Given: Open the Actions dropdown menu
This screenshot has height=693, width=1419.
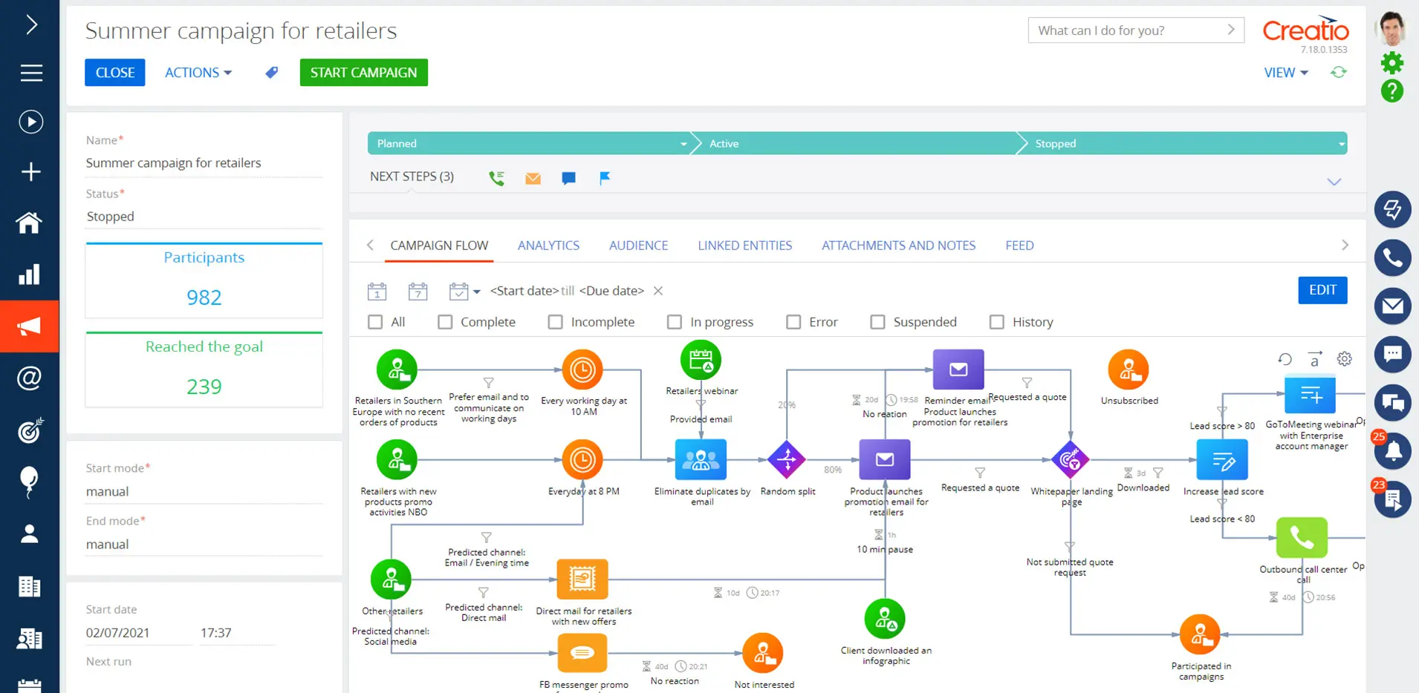Looking at the screenshot, I should pos(198,73).
